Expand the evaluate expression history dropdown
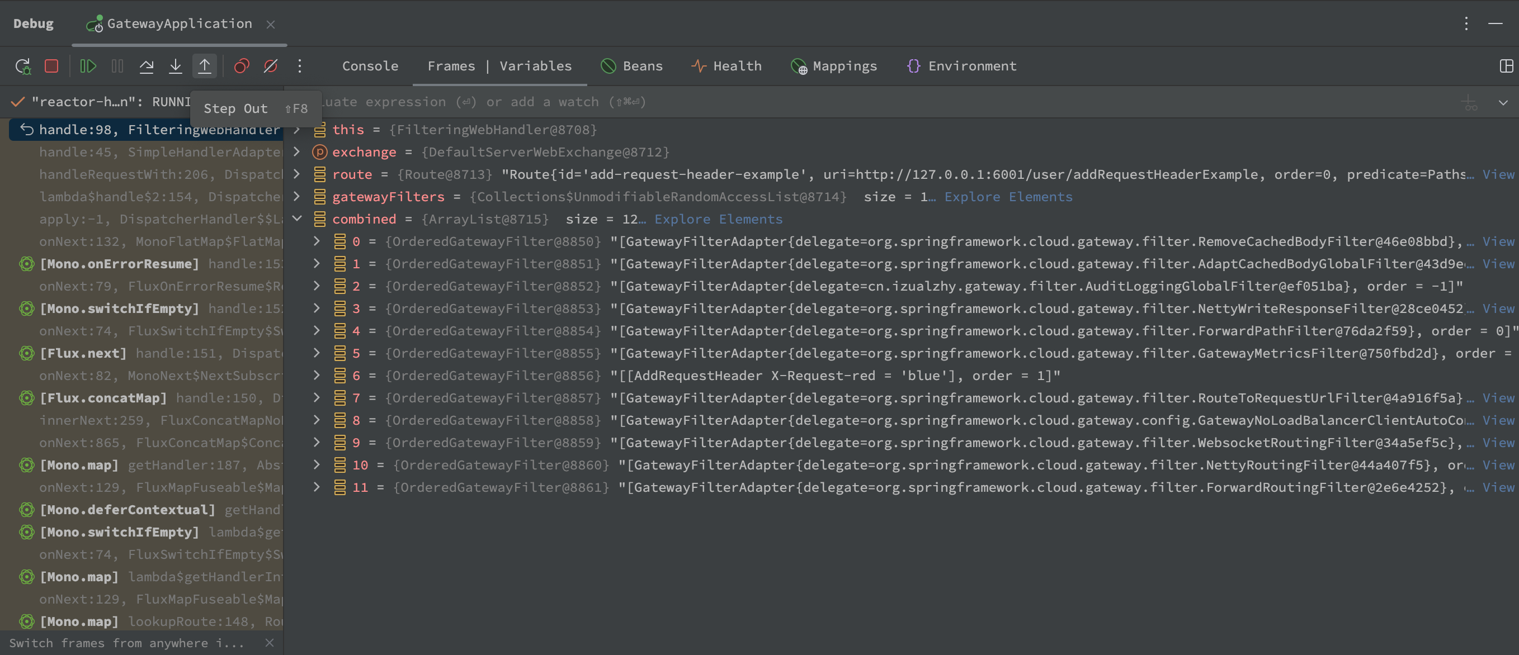The width and height of the screenshot is (1519, 655). (1503, 102)
